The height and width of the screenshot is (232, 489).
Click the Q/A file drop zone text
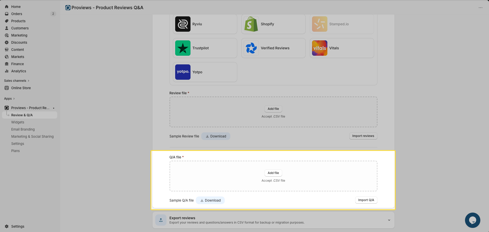click(x=273, y=181)
